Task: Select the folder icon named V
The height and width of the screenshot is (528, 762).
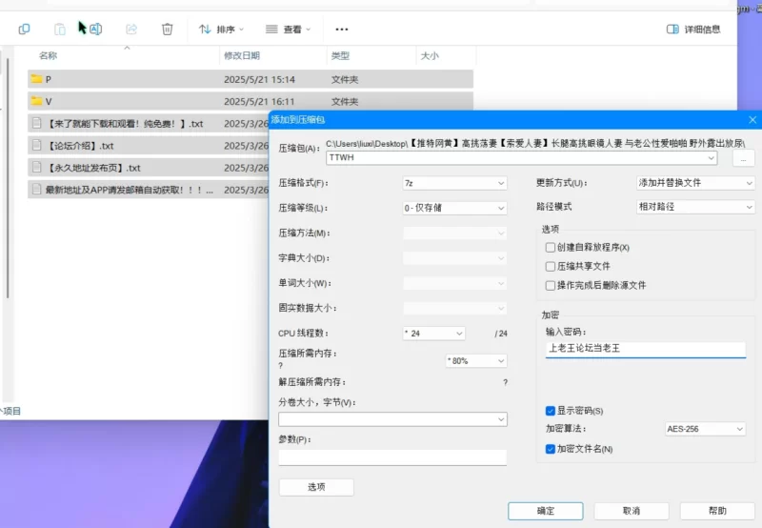Action: click(36, 101)
